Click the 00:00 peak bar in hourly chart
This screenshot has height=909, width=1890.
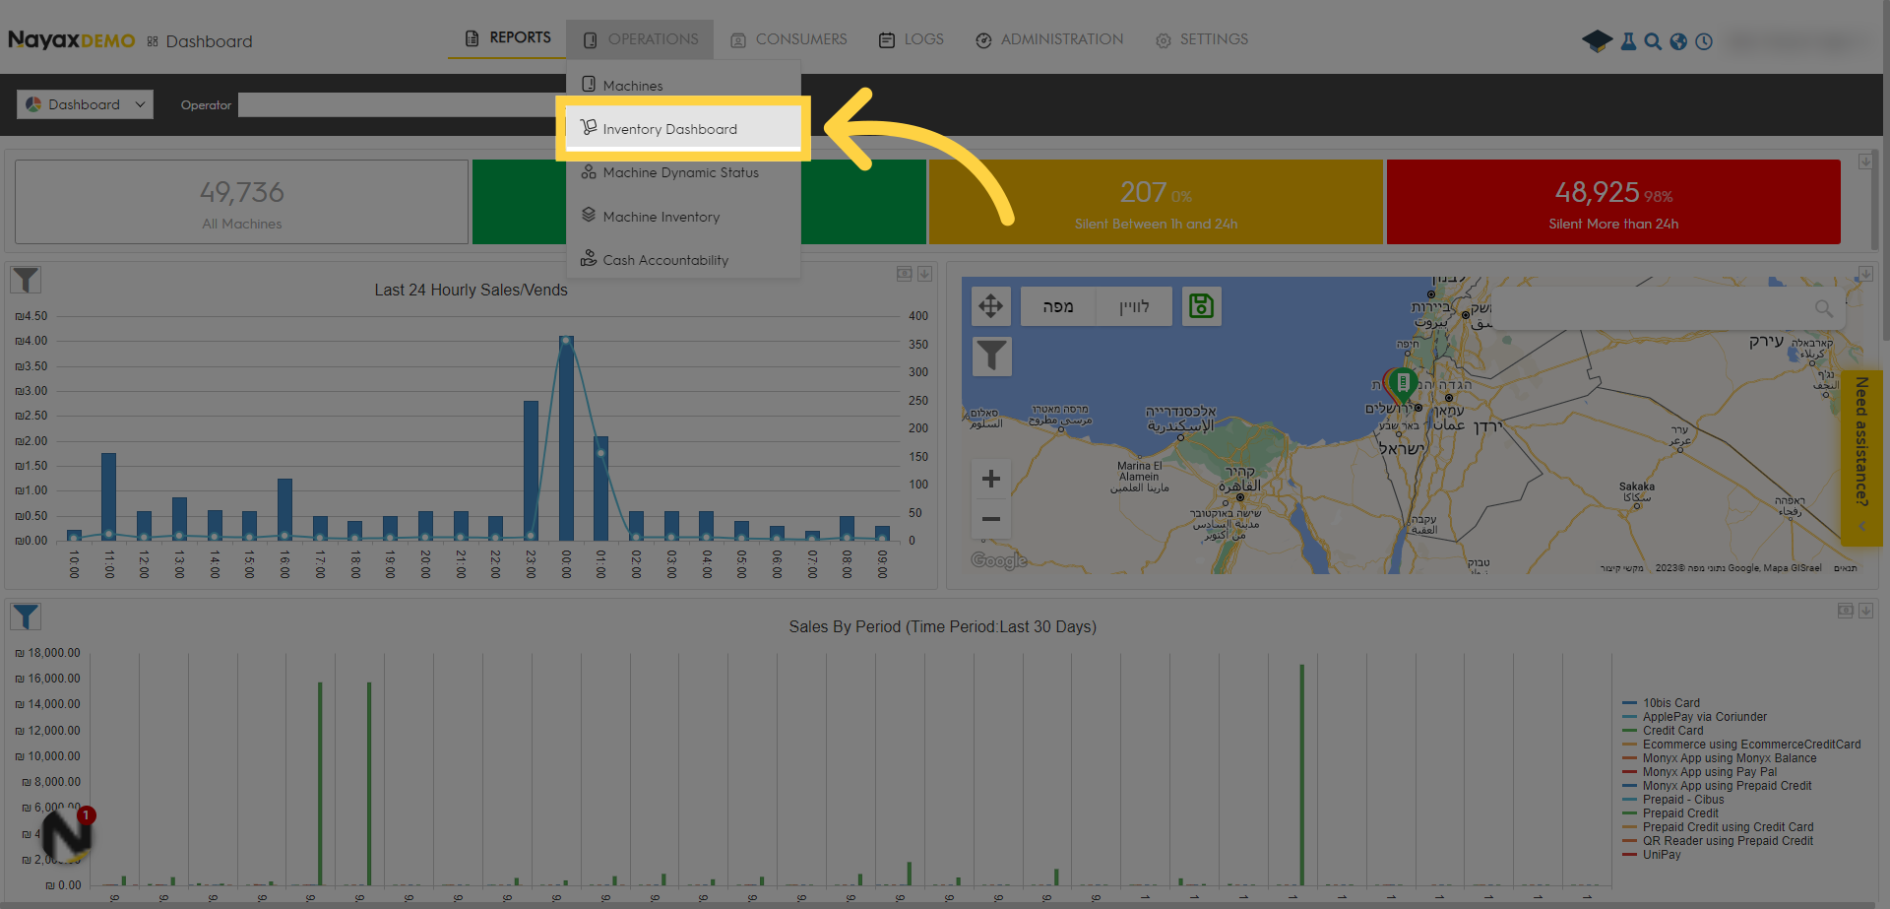[x=566, y=438]
